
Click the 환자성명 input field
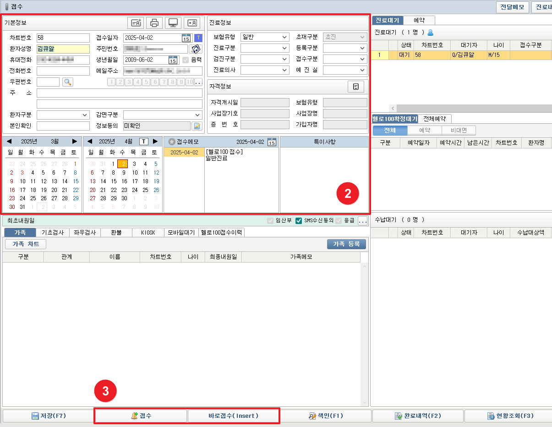point(63,49)
